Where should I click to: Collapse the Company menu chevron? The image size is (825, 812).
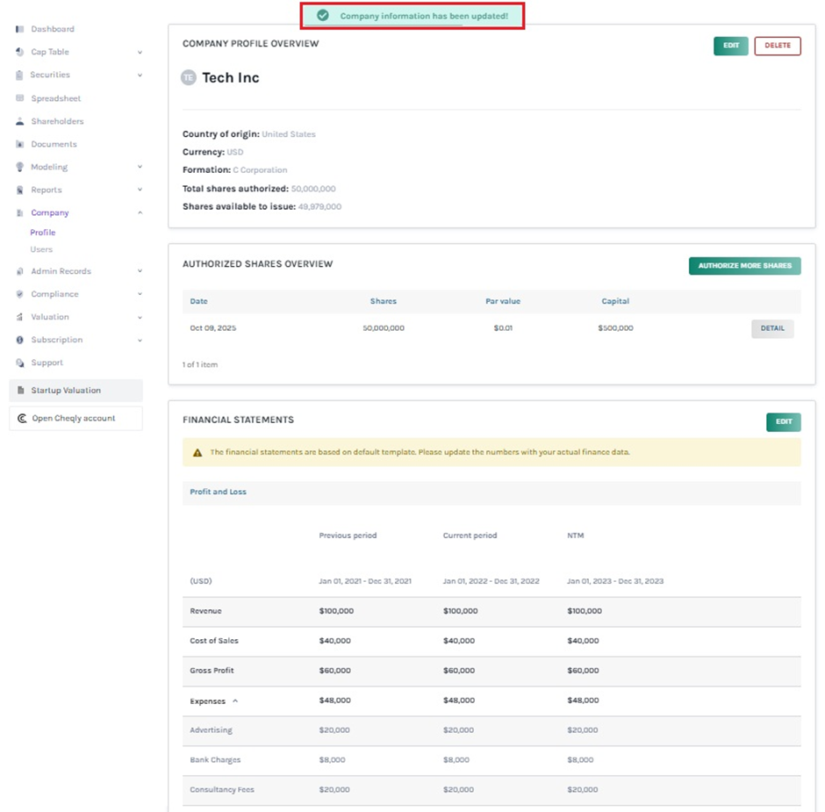(140, 212)
